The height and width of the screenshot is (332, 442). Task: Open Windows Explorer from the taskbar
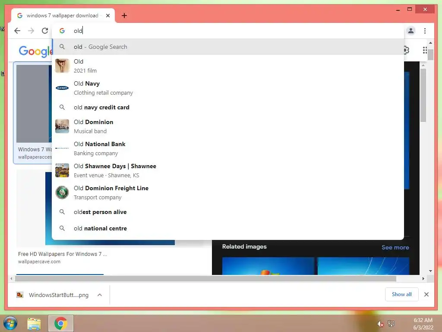[x=34, y=323]
